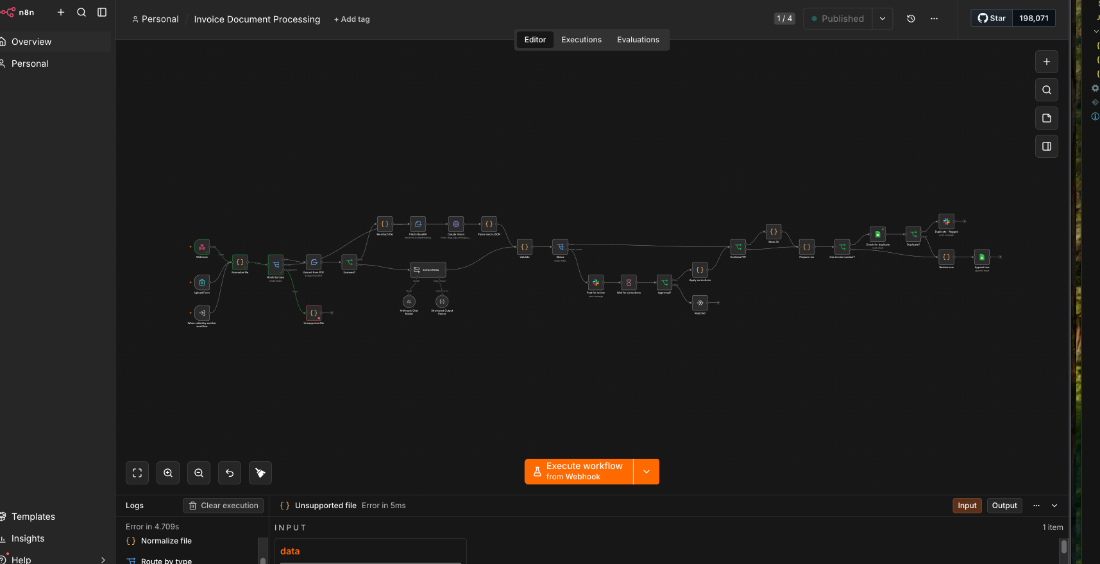Click the Clear execution button
1100x564 pixels.
(223, 506)
